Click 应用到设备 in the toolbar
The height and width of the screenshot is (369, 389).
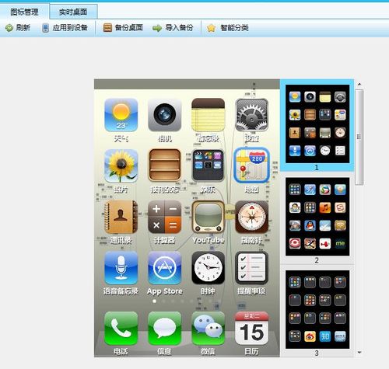click(x=65, y=28)
